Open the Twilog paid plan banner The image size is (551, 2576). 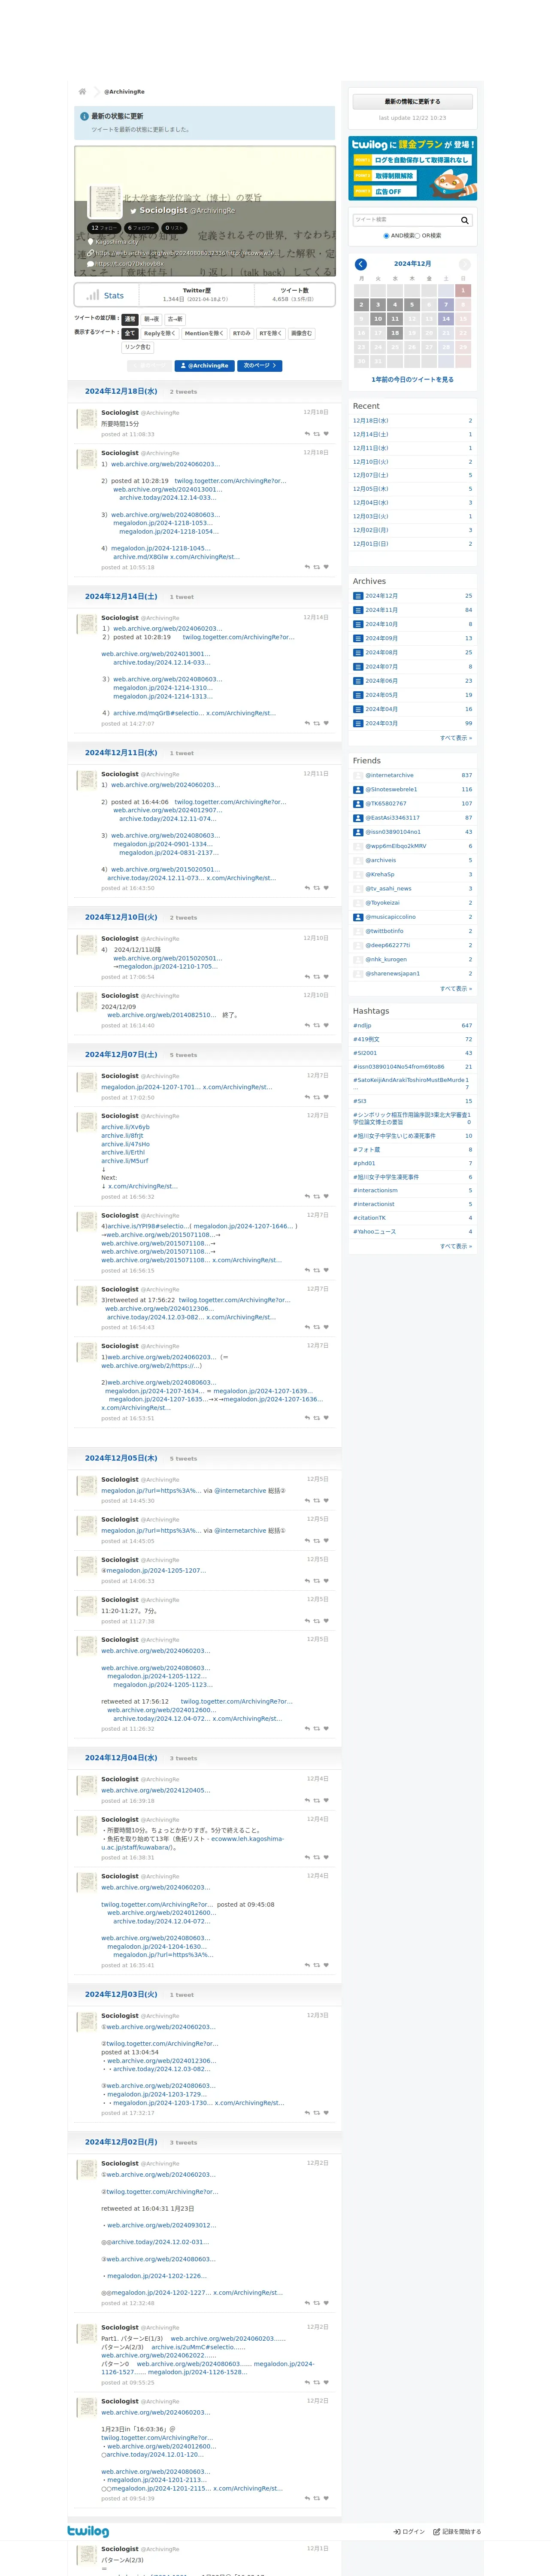[412, 168]
